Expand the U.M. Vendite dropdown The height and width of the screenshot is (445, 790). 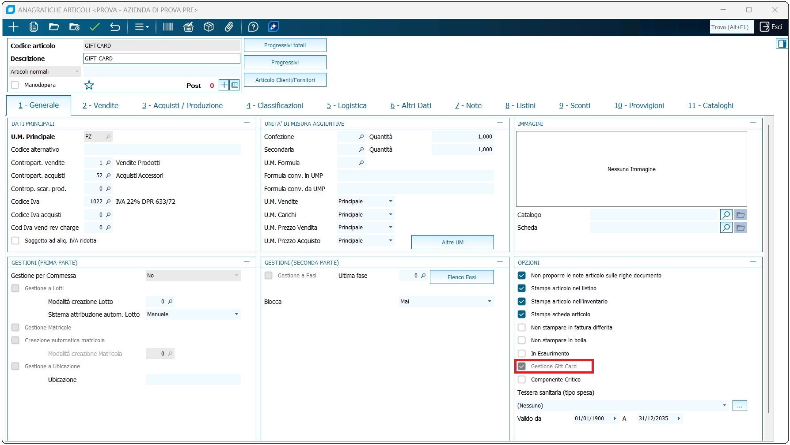365,202
